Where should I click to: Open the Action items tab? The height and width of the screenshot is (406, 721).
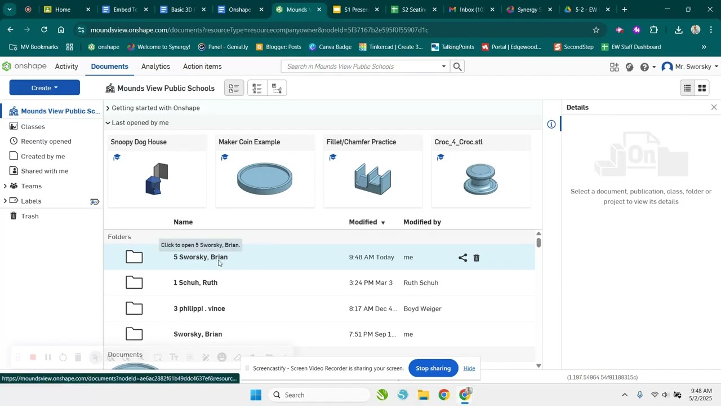coord(202,67)
